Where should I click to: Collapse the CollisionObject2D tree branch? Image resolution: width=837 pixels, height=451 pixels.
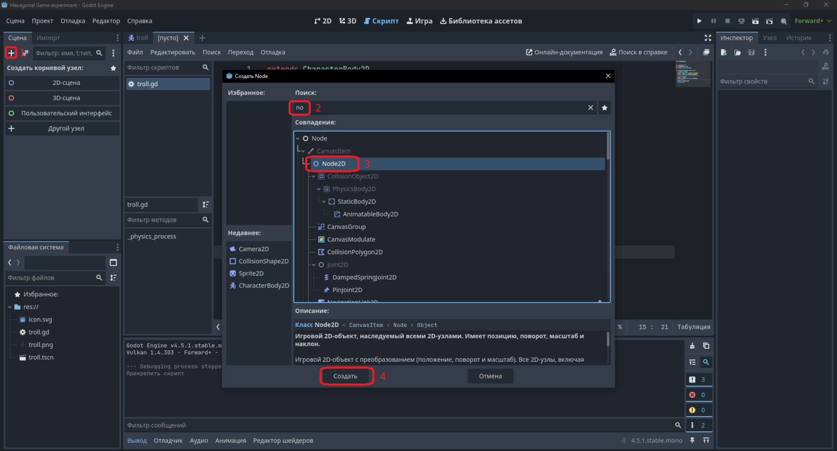(x=313, y=176)
